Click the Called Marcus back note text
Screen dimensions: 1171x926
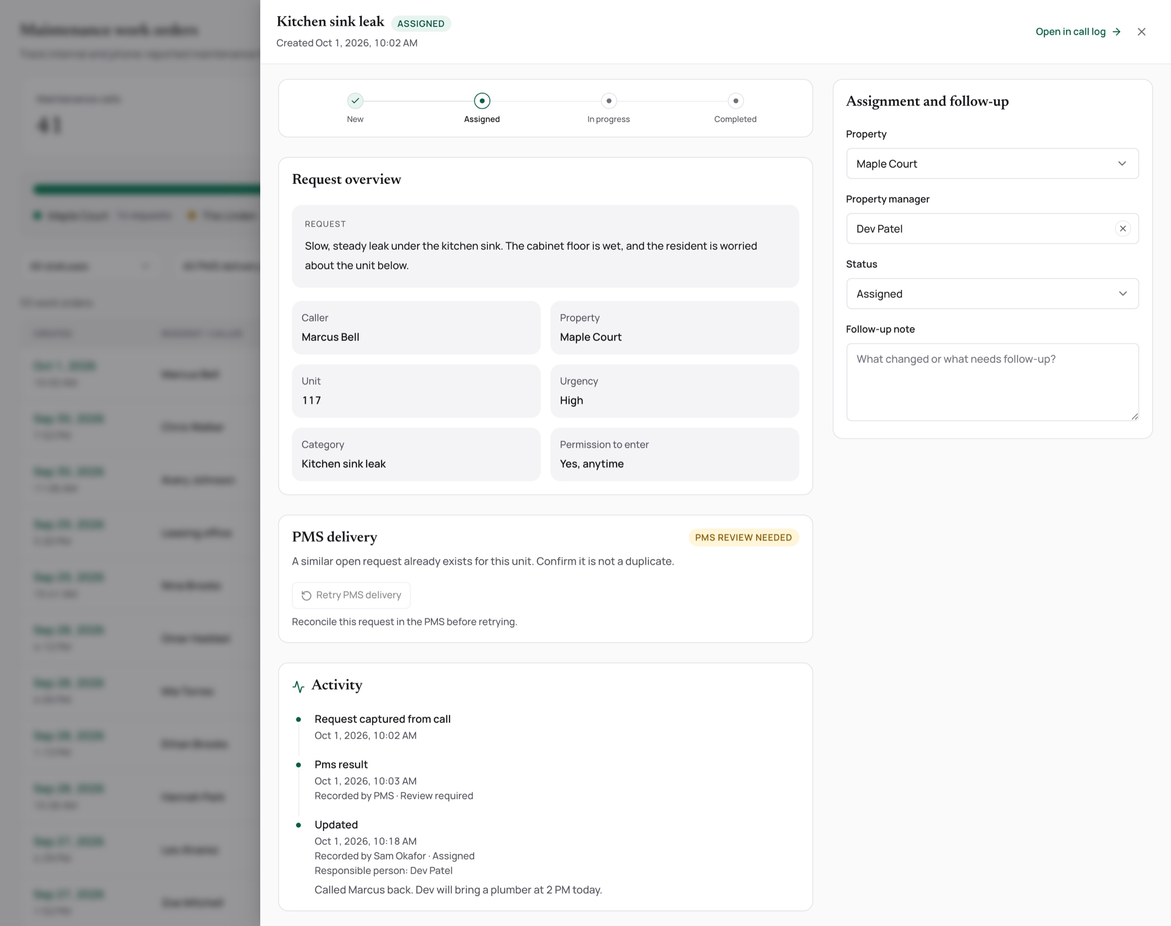[x=458, y=890]
